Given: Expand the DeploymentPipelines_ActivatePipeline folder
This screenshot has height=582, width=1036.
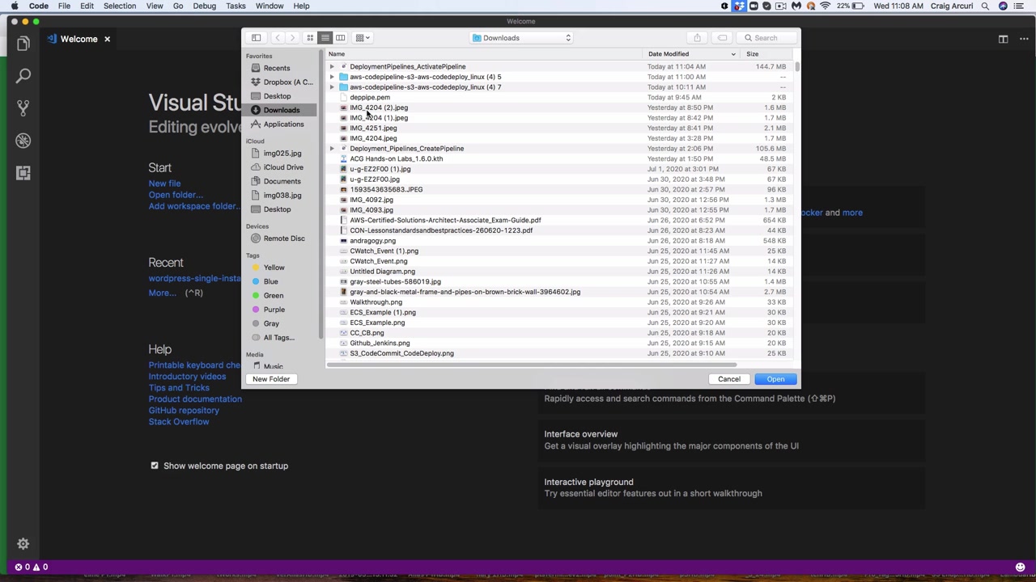Looking at the screenshot, I should tap(332, 66).
